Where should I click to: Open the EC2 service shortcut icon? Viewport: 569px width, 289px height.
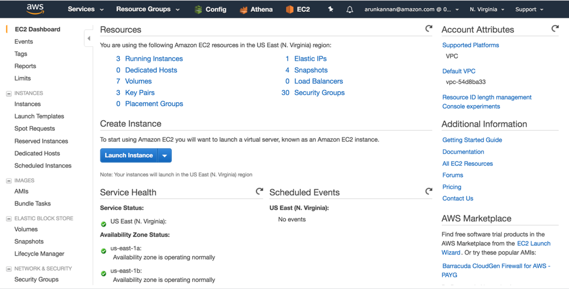point(290,9)
